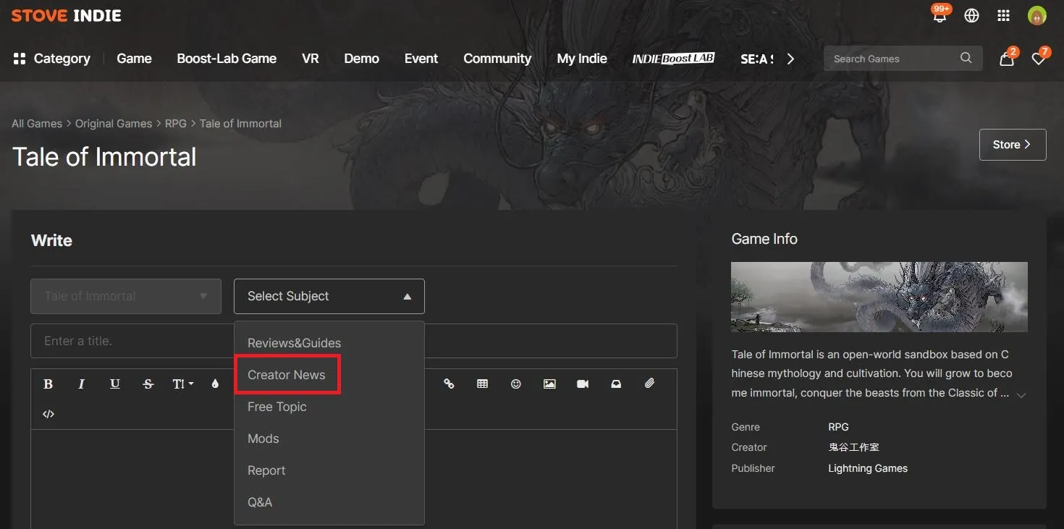Insert a table in editor
The image size is (1064, 529).
coord(482,384)
